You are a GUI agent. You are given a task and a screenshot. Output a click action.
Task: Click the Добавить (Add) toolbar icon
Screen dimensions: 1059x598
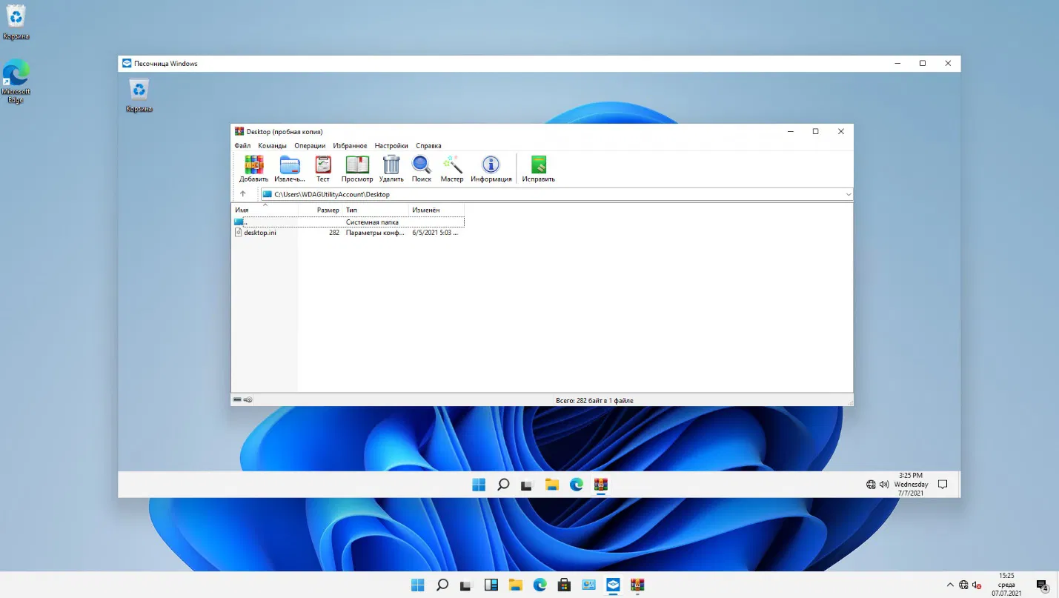(x=253, y=168)
